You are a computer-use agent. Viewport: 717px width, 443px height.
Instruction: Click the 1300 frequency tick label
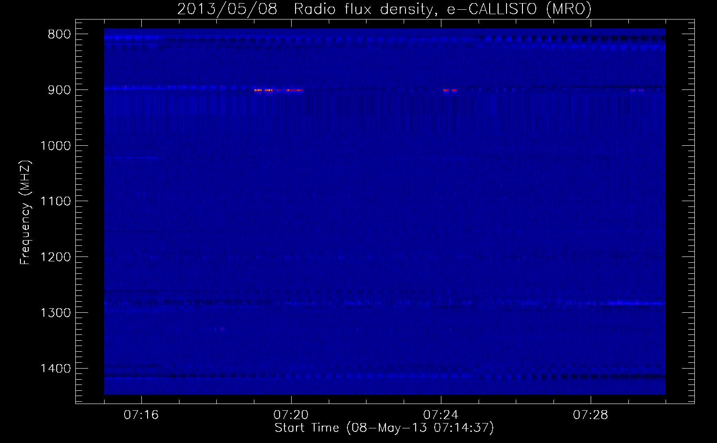coord(55,313)
